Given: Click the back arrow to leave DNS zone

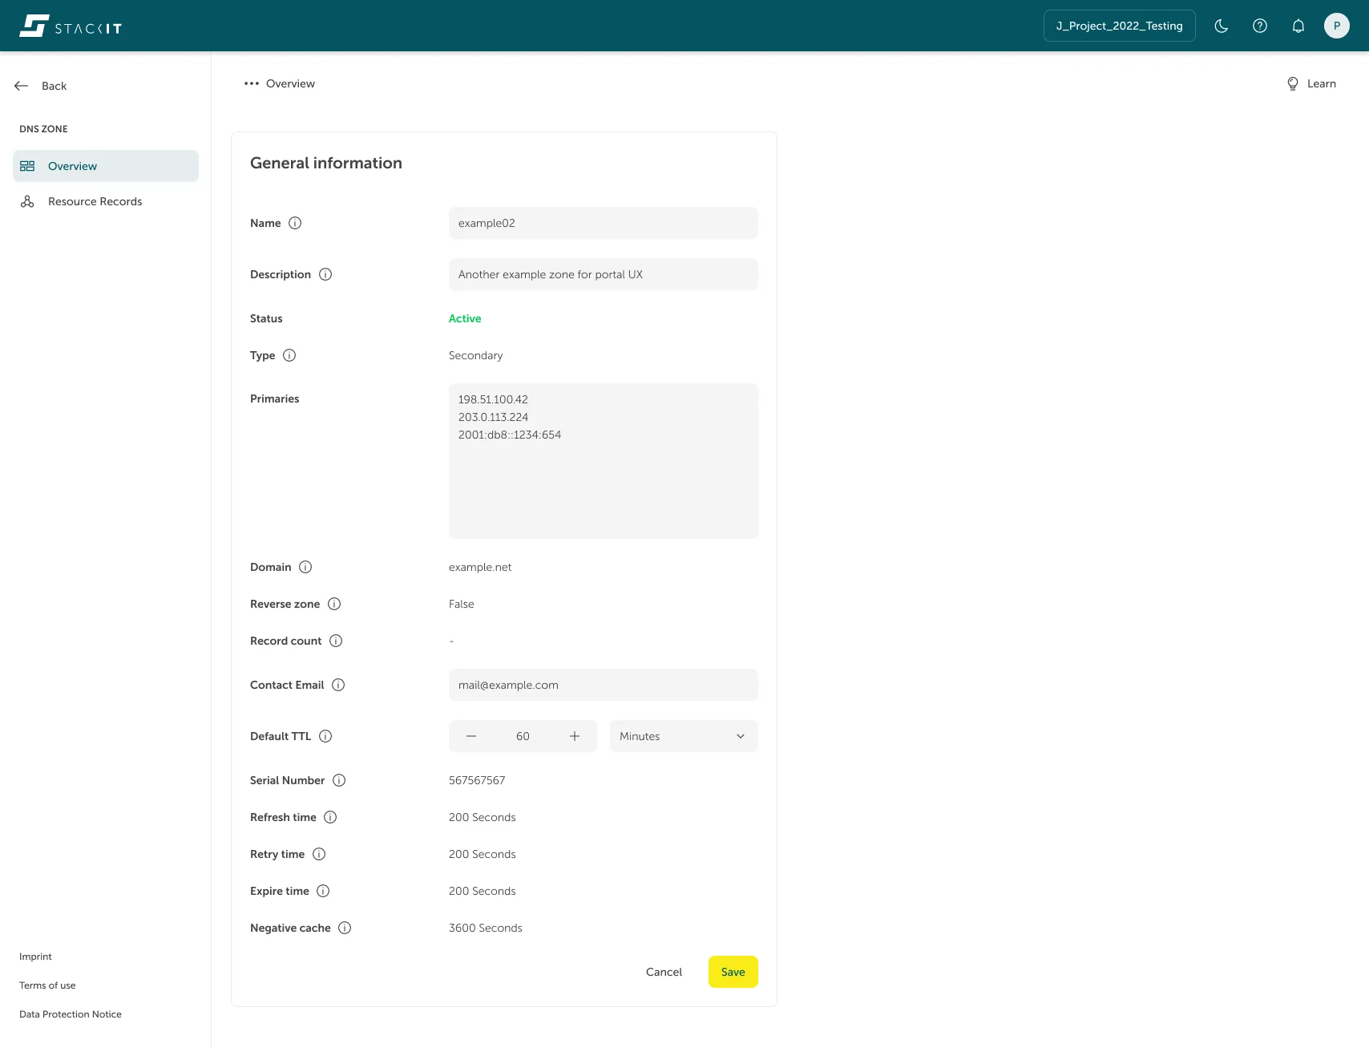Looking at the screenshot, I should [22, 86].
